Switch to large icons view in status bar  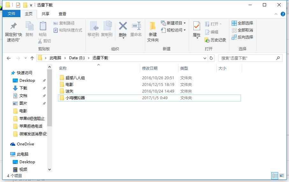[282, 176]
